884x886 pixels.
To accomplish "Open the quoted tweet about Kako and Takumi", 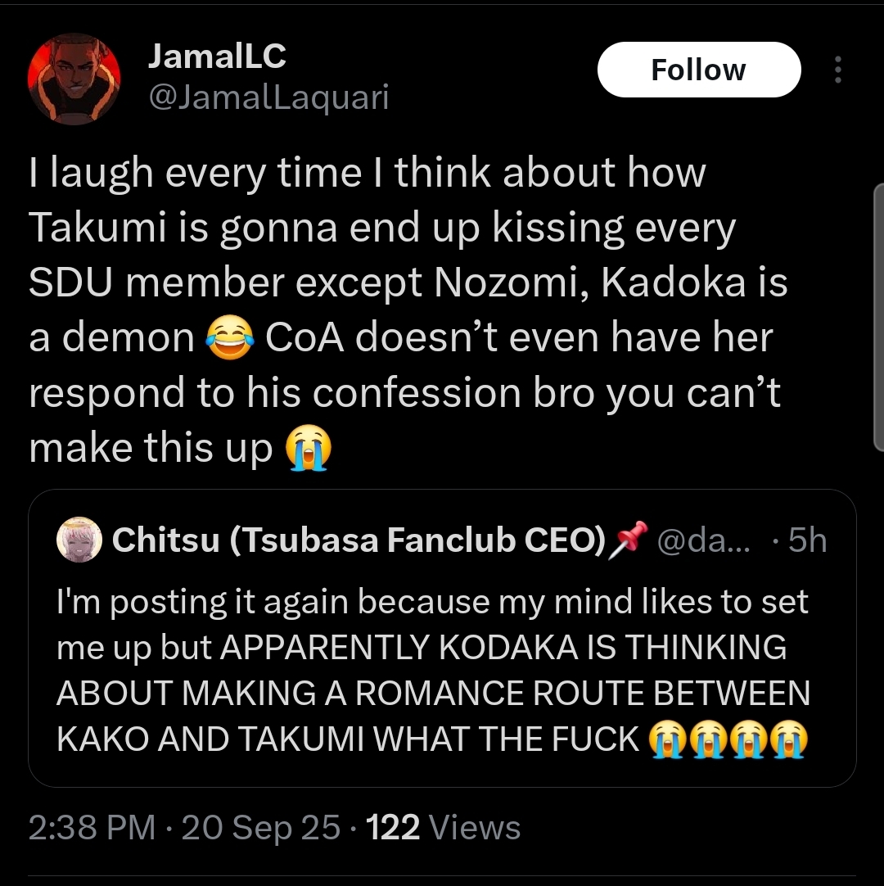I will click(432, 670).
